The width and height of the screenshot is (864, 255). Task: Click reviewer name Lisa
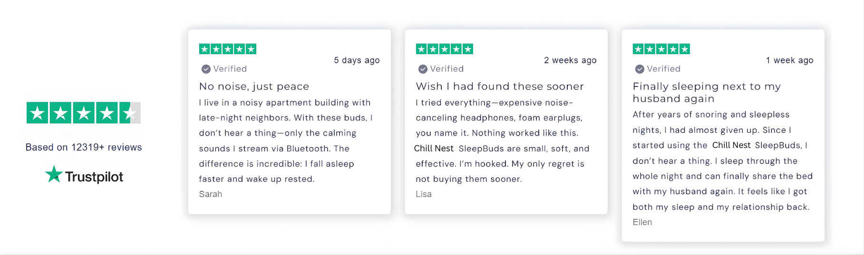424,194
